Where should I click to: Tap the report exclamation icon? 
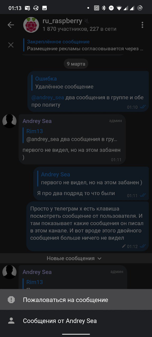11,300
